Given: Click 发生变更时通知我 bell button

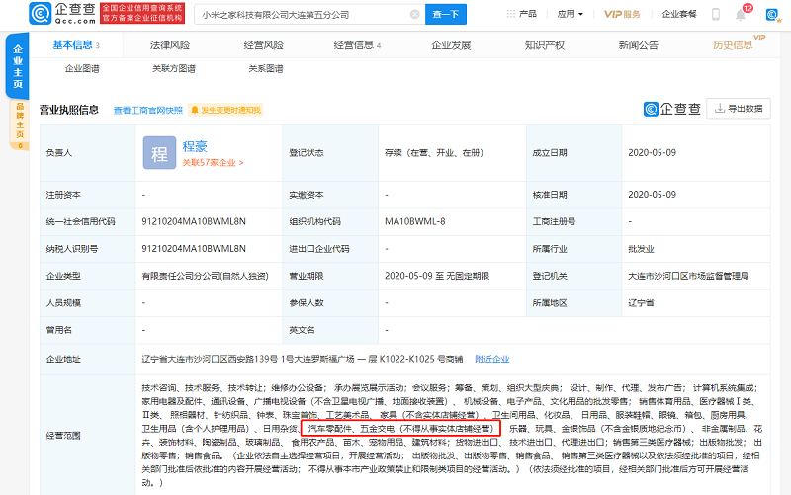Looking at the screenshot, I should (225, 110).
